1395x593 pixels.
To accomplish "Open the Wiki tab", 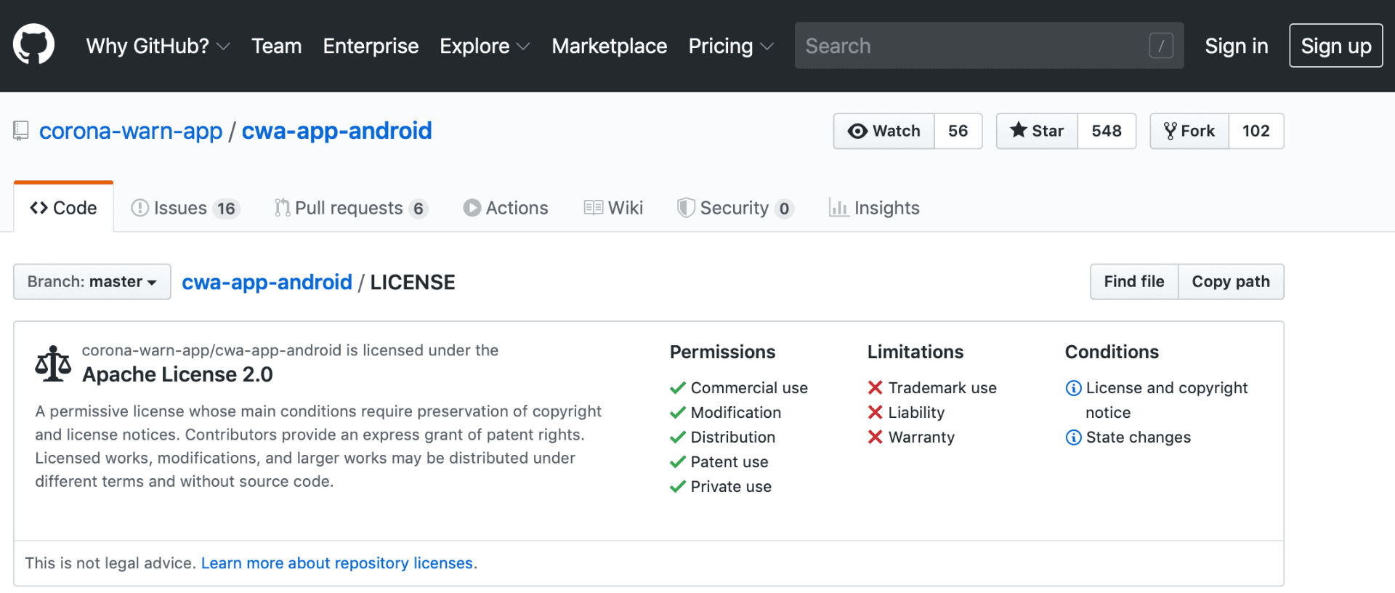I will 613,209.
